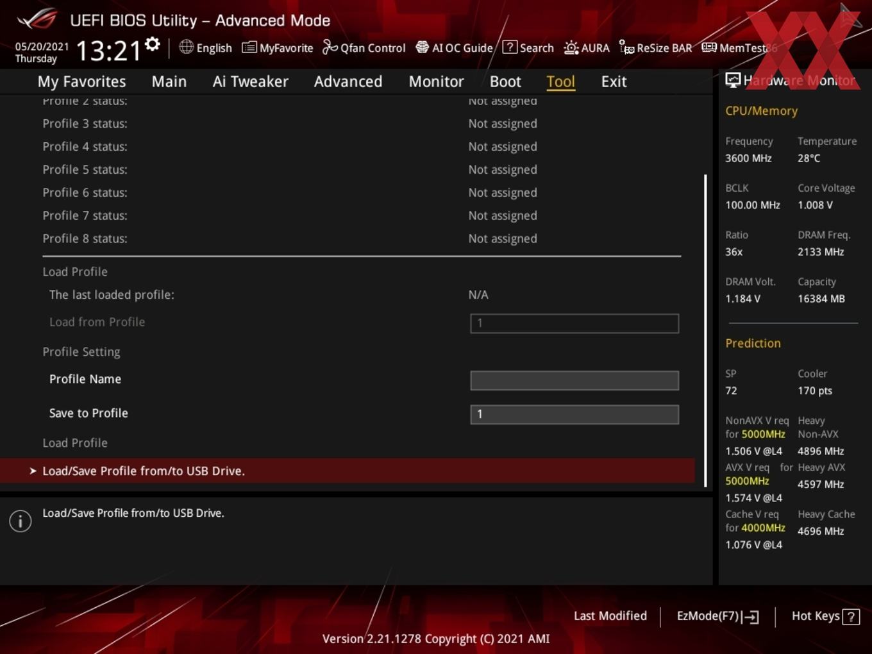Click the 05/20/2021 date text

pyautogui.click(x=42, y=46)
